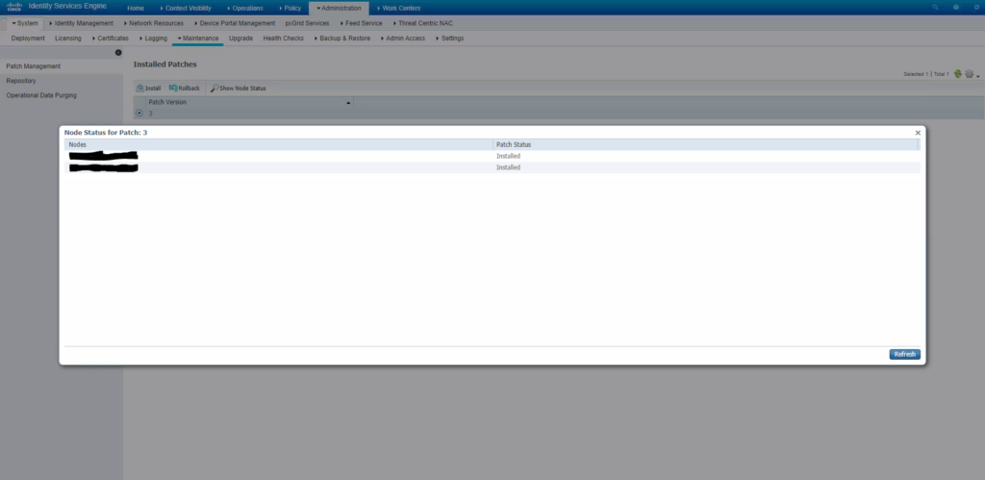Click the Selected 1 count text
985x480 pixels.
916,74
